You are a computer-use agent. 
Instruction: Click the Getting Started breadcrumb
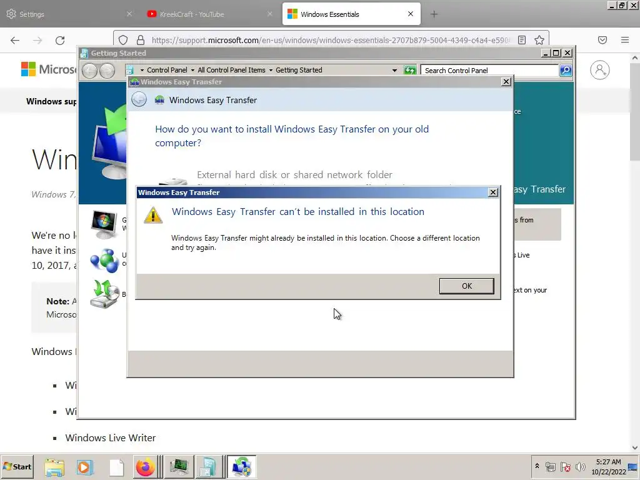coord(299,70)
